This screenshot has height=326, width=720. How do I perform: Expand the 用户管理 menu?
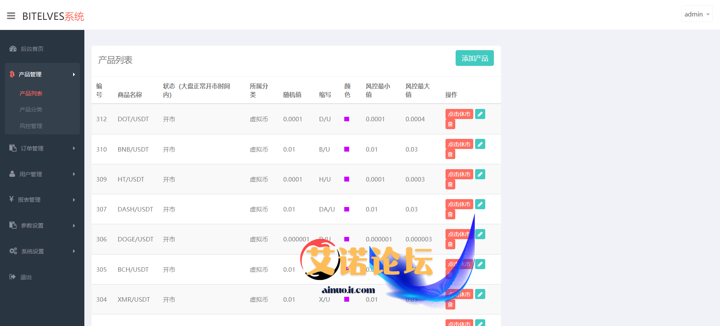[x=42, y=174]
